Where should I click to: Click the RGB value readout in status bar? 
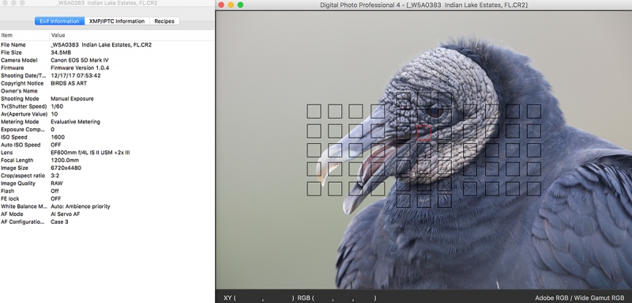pos(337,297)
